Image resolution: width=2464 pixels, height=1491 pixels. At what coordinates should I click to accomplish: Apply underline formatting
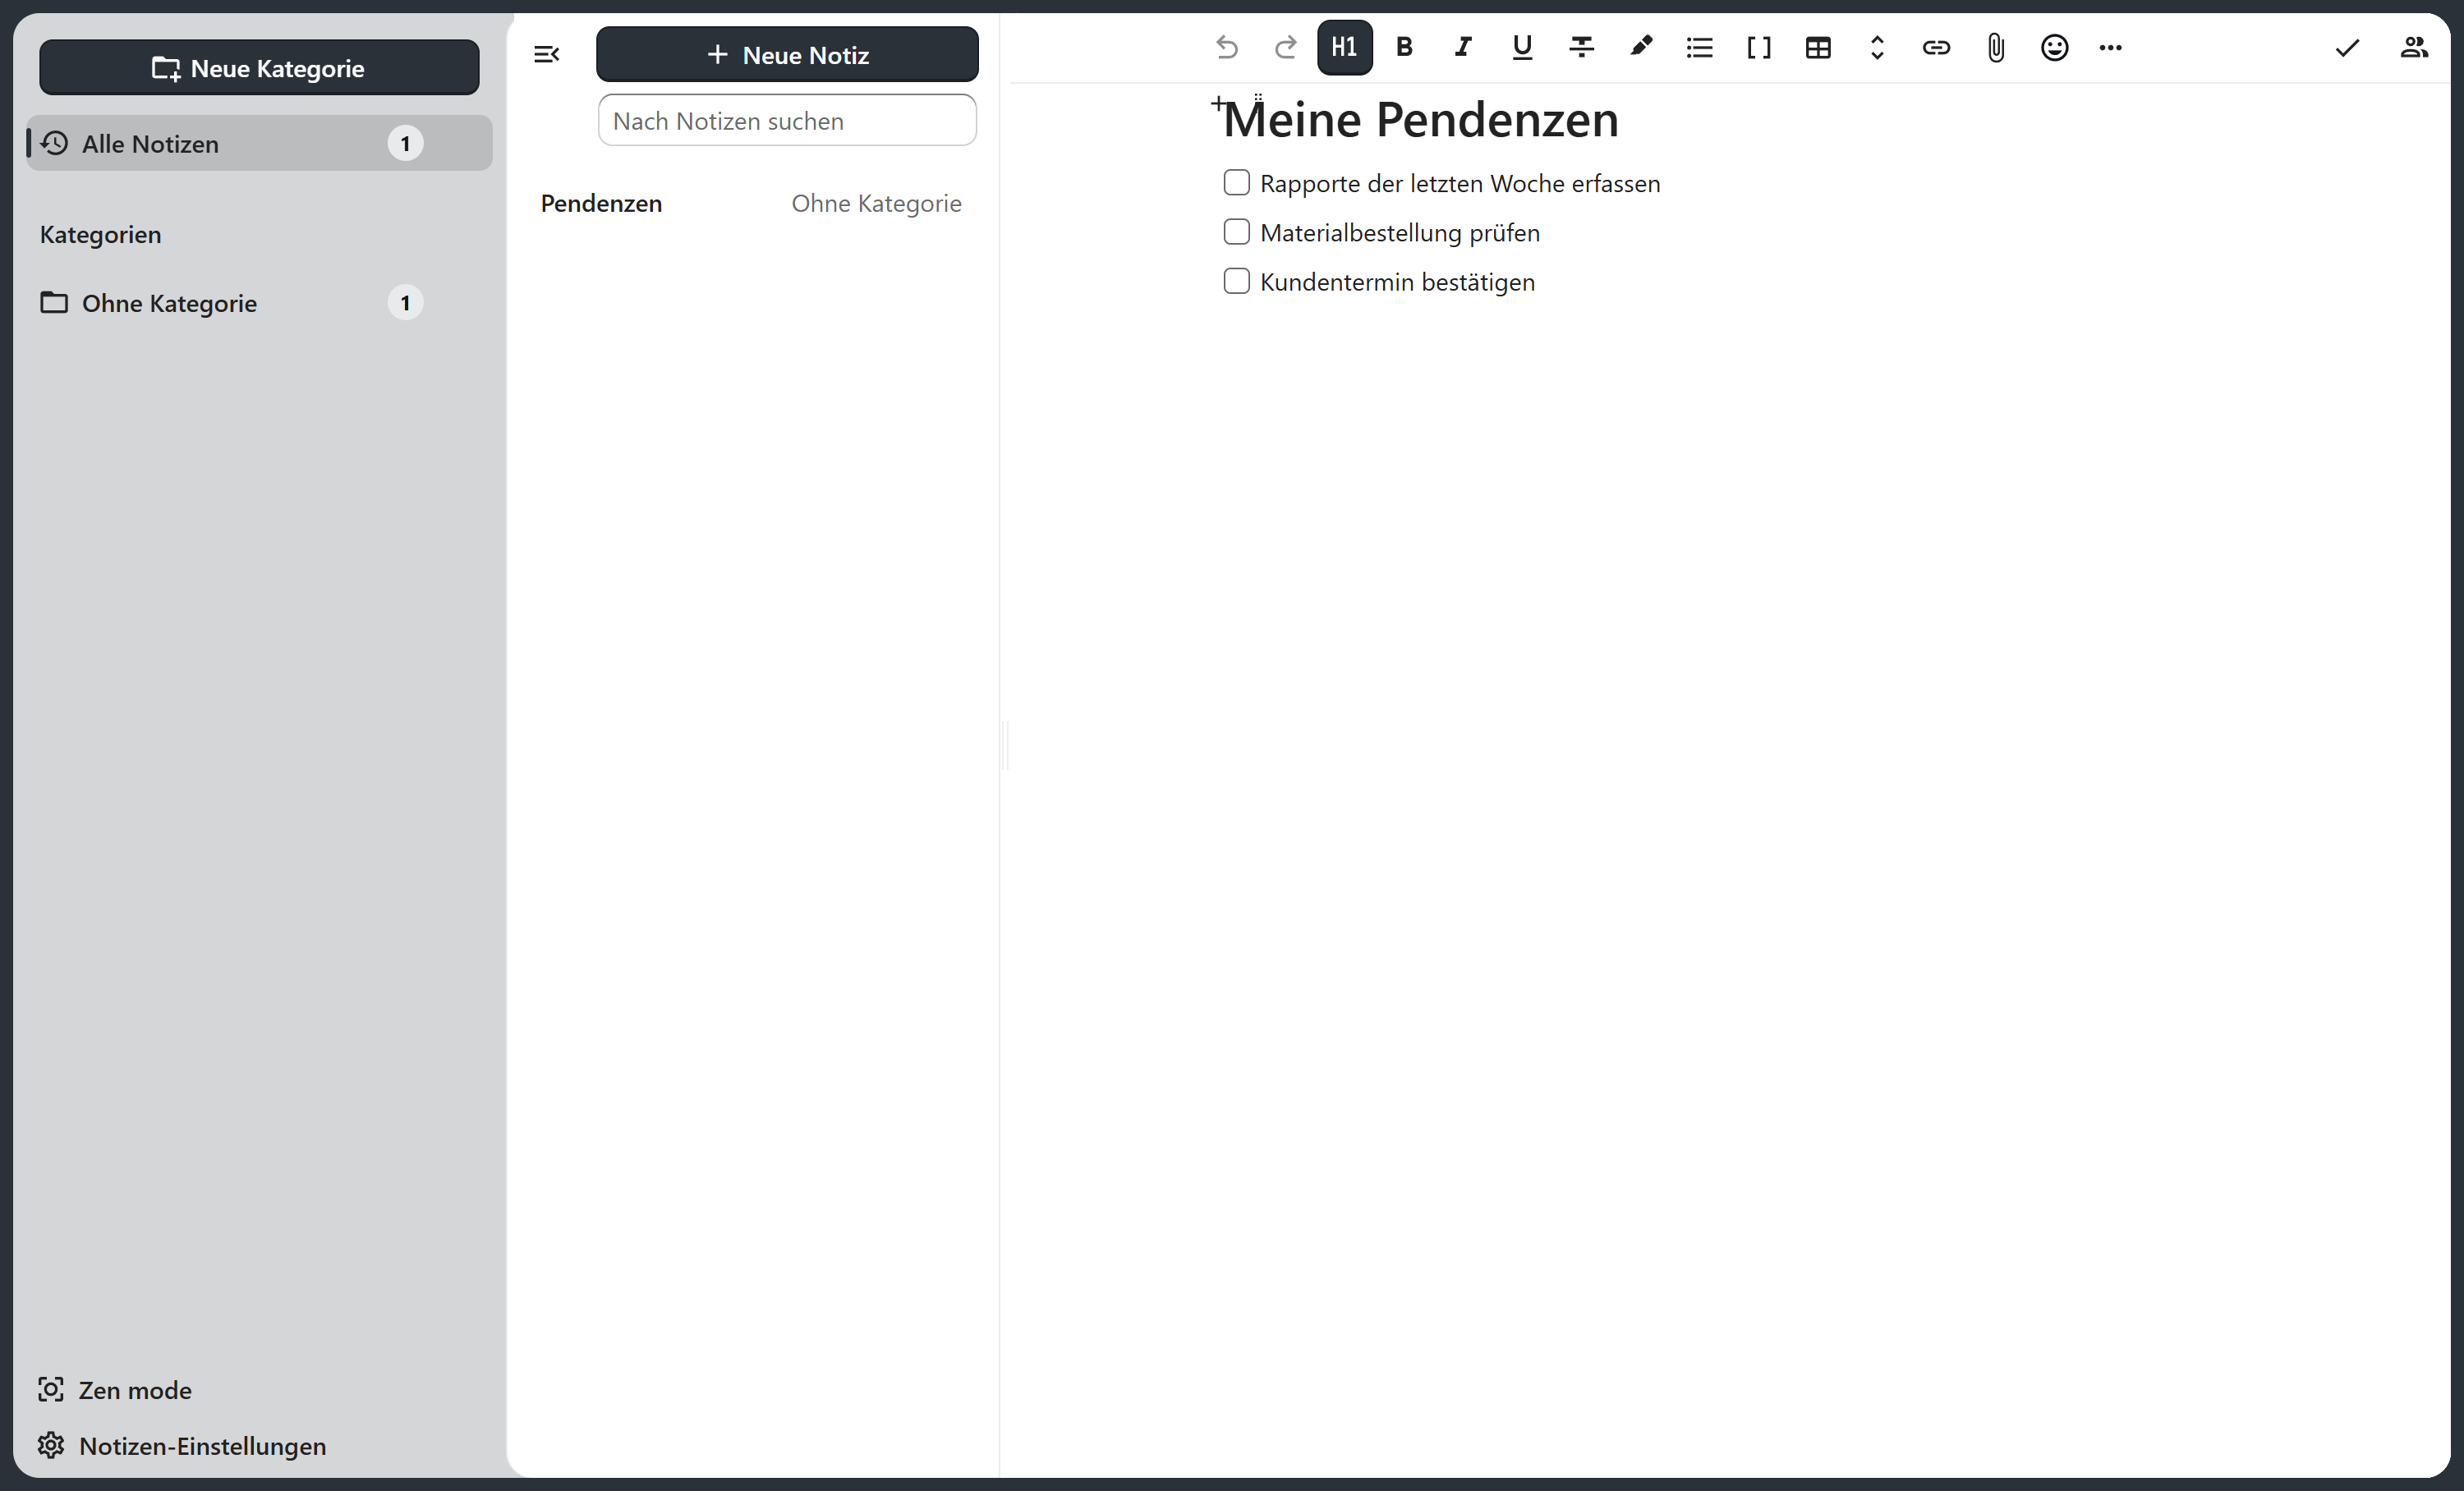pyautogui.click(x=1522, y=47)
